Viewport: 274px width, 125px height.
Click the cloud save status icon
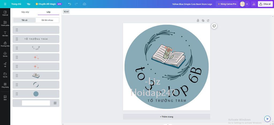pyautogui.click(x=84, y=4)
